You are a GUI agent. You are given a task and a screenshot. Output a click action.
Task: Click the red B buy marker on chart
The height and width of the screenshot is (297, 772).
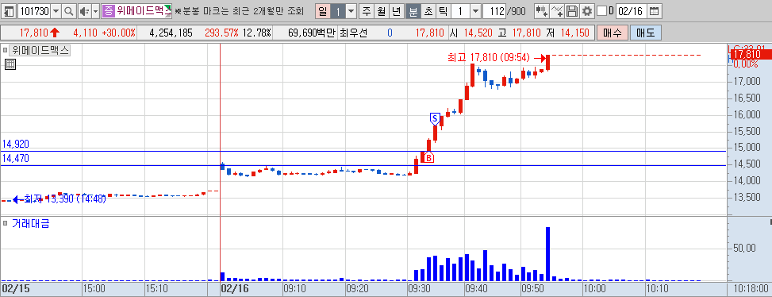428,157
